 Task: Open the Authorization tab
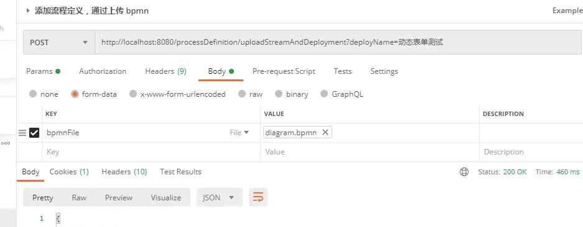click(103, 71)
